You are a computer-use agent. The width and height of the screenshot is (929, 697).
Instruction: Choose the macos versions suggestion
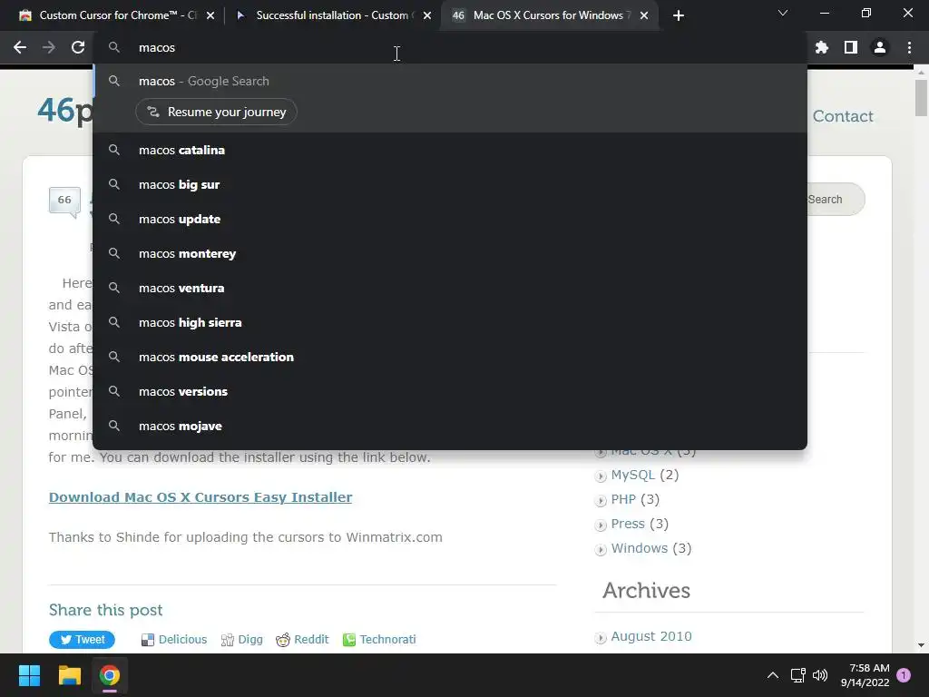tap(450, 391)
